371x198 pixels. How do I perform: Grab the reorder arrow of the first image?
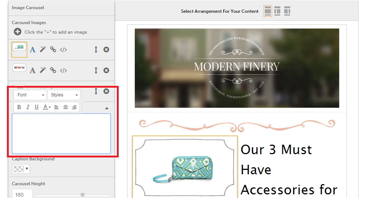(x=96, y=50)
